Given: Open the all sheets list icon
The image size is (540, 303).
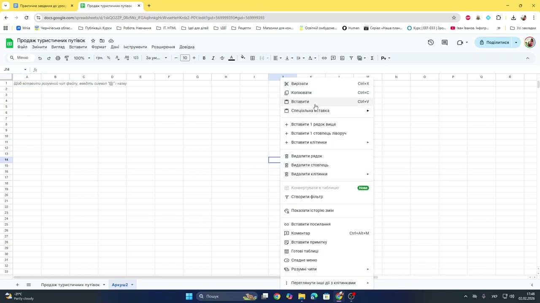Looking at the screenshot, I should [x=29, y=285].
